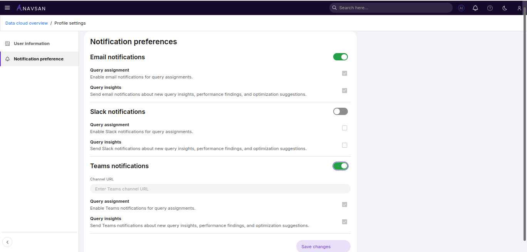Click the Save changes button
This screenshot has height=252, width=527.
323,246
